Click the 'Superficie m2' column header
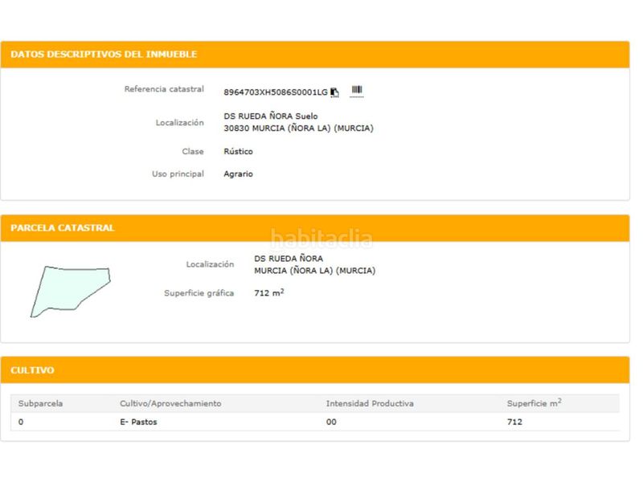 coord(534,403)
